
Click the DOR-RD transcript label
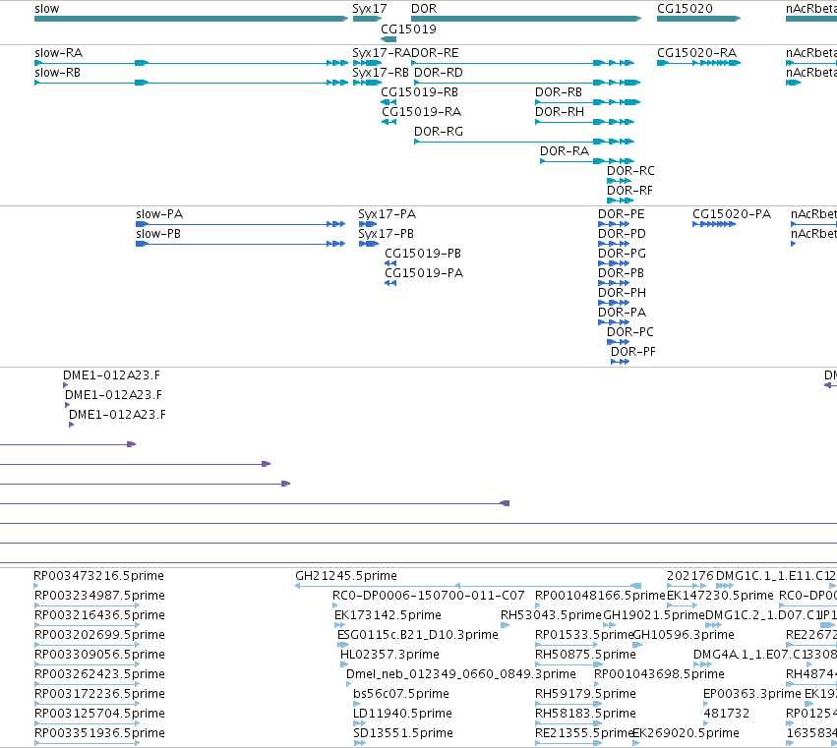(x=439, y=73)
